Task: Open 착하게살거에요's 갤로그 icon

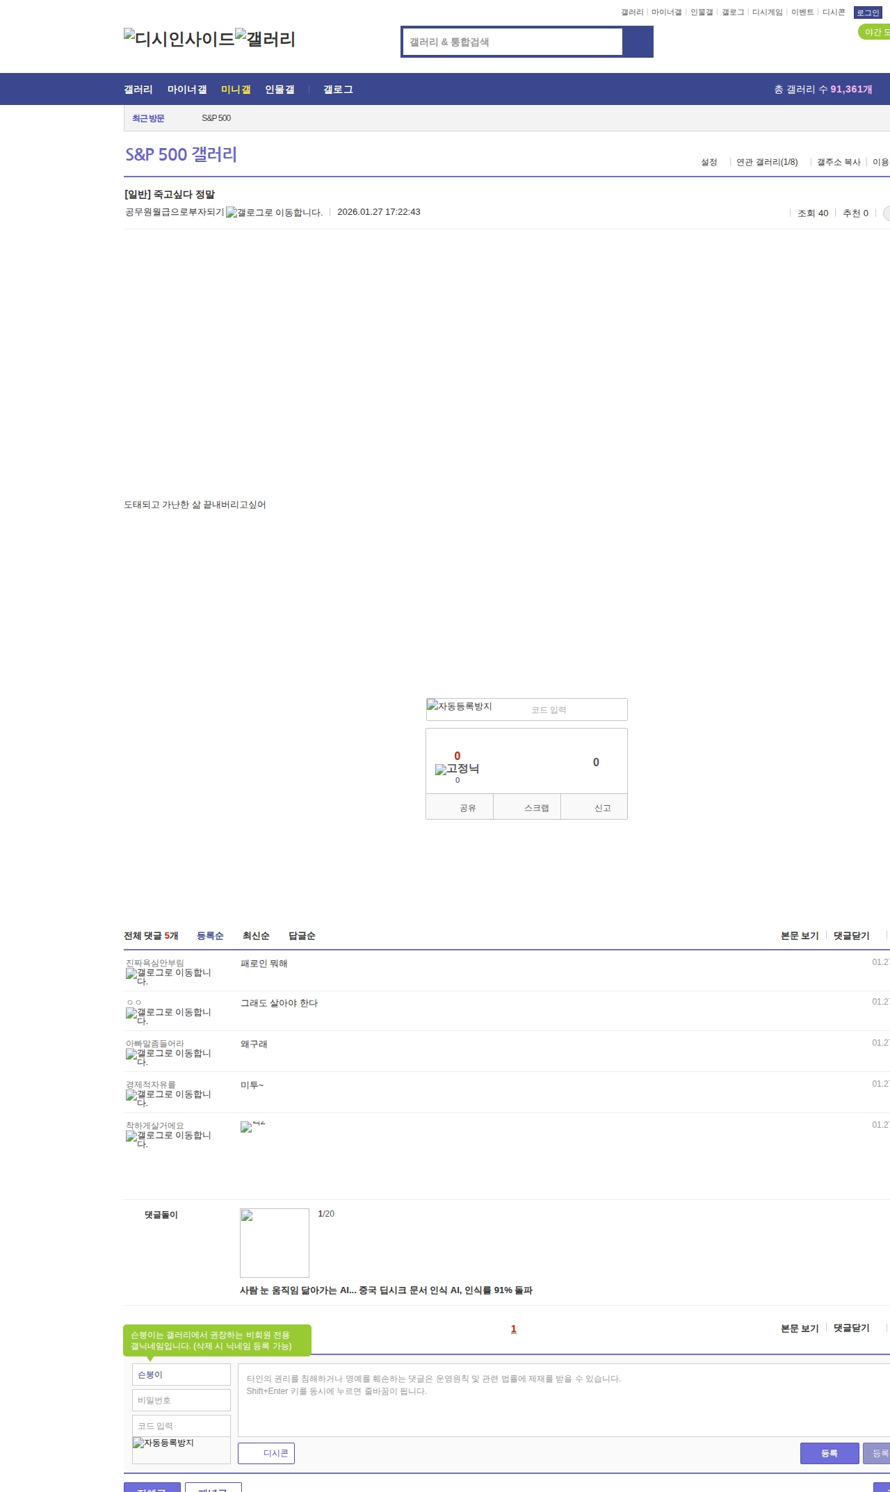Action: (168, 1140)
